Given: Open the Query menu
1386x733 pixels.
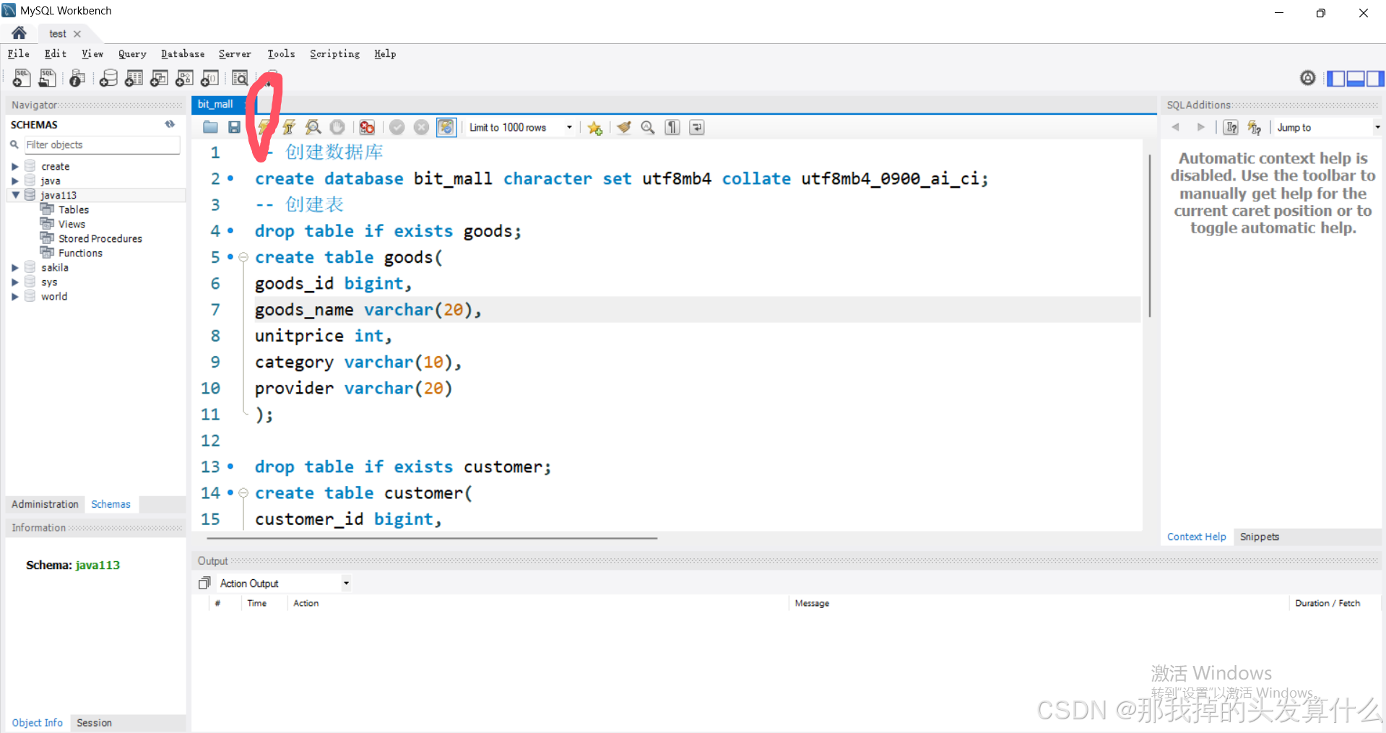Looking at the screenshot, I should [132, 53].
